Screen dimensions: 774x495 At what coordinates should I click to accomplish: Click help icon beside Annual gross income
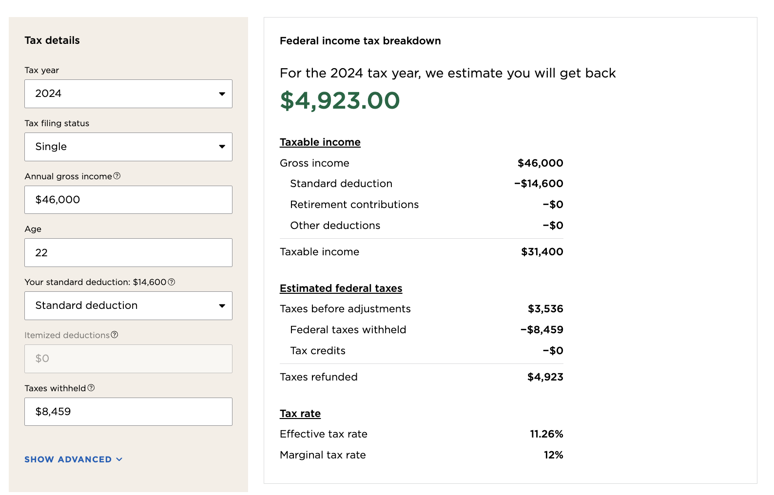click(x=117, y=176)
